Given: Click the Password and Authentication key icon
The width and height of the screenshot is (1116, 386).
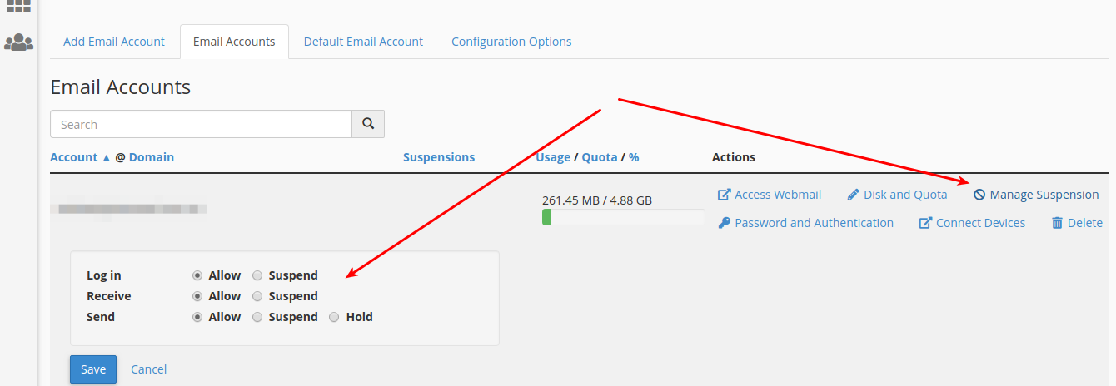Looking at the screenshot, I should click(x=724, y=223).
